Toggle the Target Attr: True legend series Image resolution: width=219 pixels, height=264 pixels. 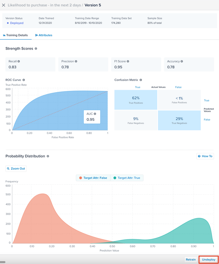point(127,178)
